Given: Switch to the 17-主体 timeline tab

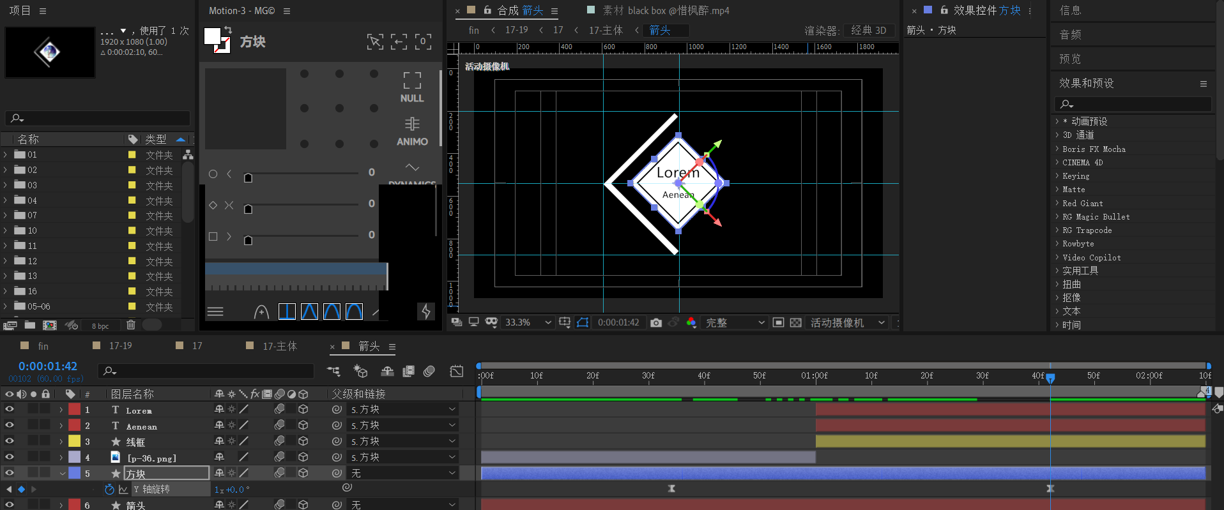Looking at the screenshot, I should [280, 346].
